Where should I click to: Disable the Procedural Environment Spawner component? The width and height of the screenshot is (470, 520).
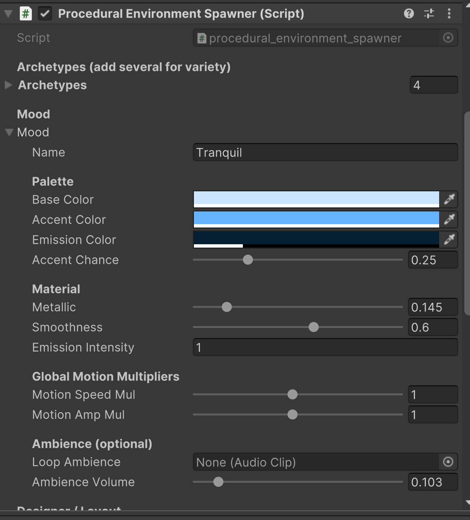(x=45, y=14)
